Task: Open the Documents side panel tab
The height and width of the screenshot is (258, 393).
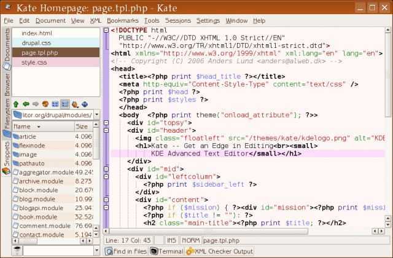Action: [7, 49]
